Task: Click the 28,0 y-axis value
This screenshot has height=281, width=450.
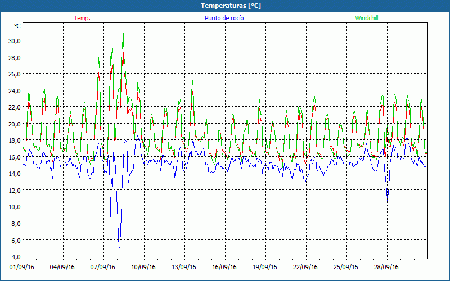Action: [15, 58]
